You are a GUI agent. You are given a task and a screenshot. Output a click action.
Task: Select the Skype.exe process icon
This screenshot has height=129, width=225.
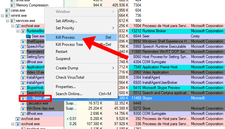point(23,98)
